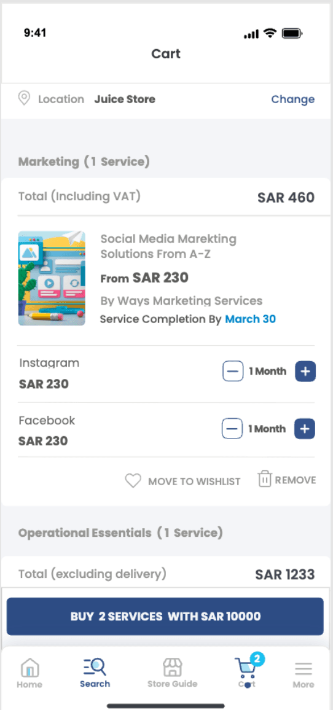
Task: Decrease Facebook duration with minus button
Action: click(x=232, y=428)
